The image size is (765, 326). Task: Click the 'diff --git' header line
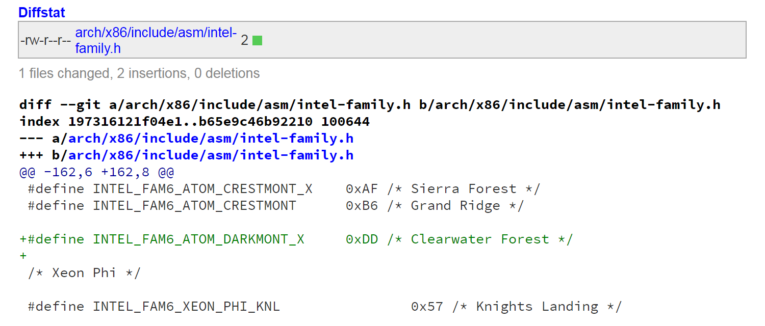(370, 105)
